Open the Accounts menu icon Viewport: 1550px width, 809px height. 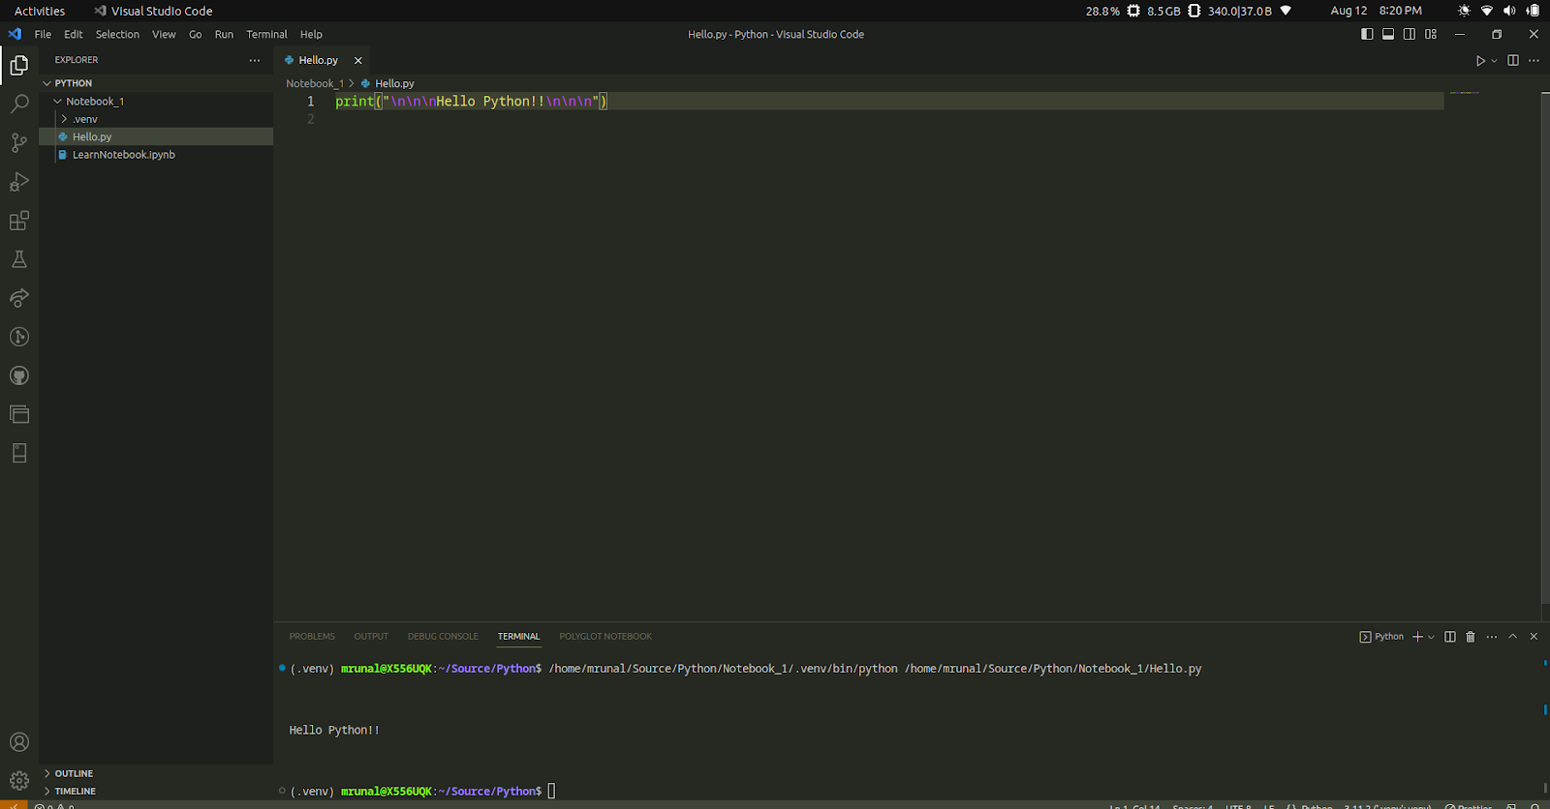[19, 742]
